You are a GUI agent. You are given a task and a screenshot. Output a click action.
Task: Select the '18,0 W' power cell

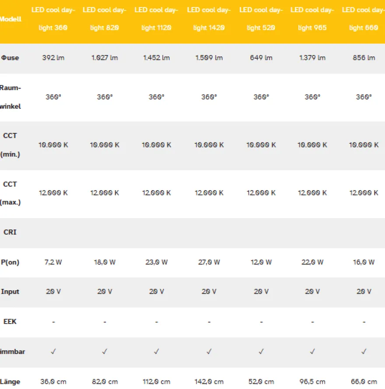click(x=105, y=262)
